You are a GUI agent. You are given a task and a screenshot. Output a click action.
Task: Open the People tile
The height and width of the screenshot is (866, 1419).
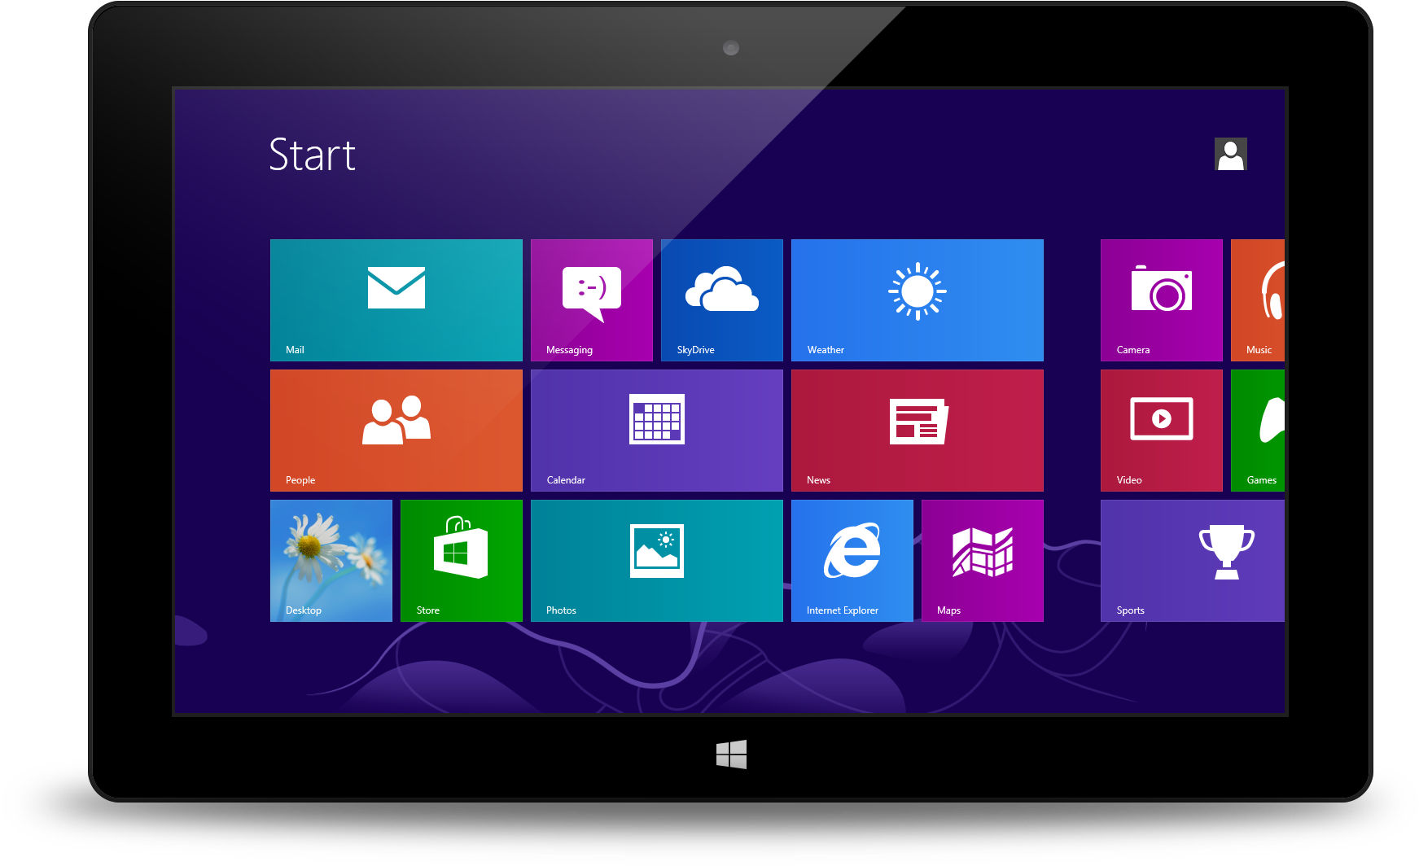(396, 430)
